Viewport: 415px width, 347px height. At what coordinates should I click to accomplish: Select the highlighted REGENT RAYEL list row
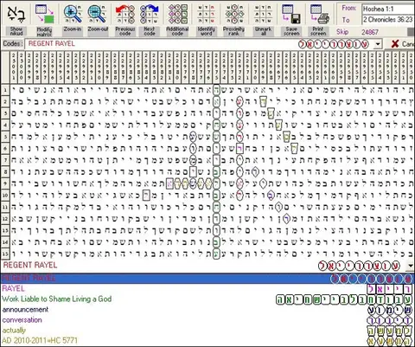click(x=207, y=279)
